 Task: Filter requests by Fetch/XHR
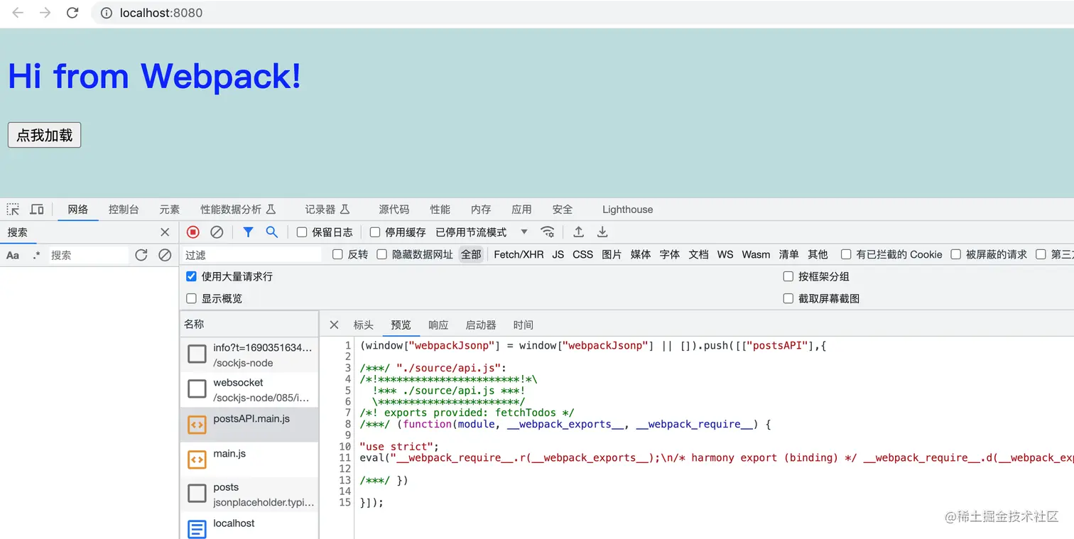[519, 254]
